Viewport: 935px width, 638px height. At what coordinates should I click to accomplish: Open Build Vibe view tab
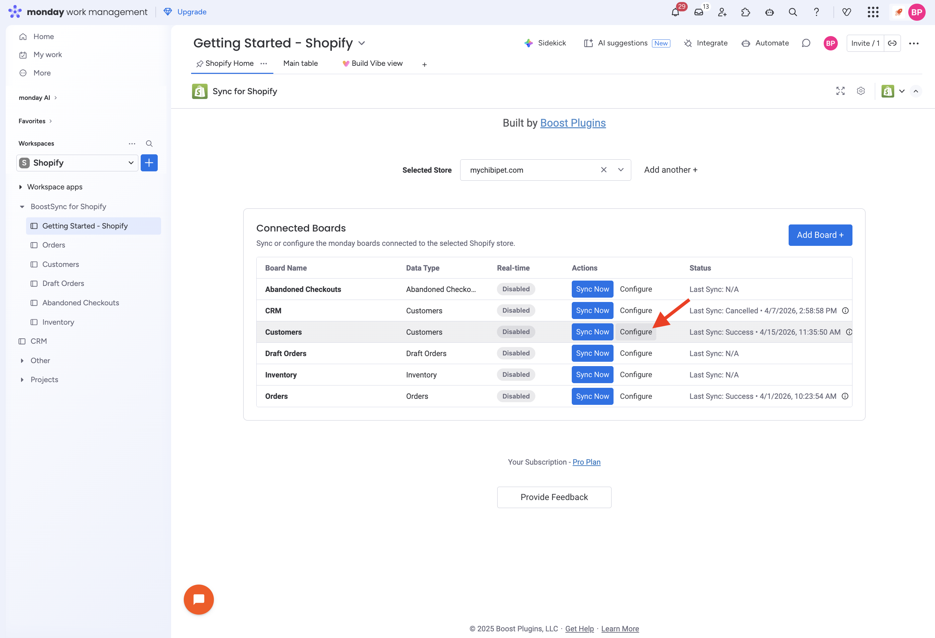pyautogui.click(x=373, y=63)
